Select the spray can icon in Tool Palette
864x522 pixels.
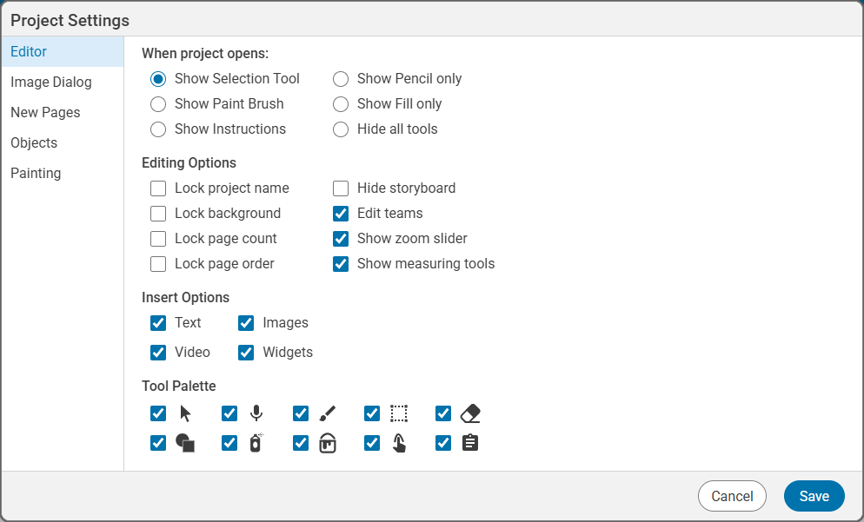(x=256, y=443)
